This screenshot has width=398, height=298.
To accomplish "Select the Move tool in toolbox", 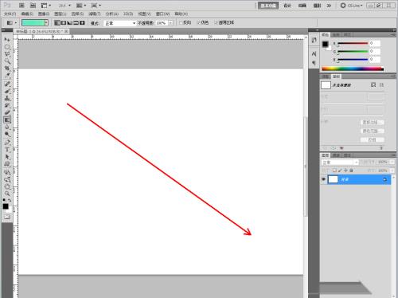I will [7, 40].
